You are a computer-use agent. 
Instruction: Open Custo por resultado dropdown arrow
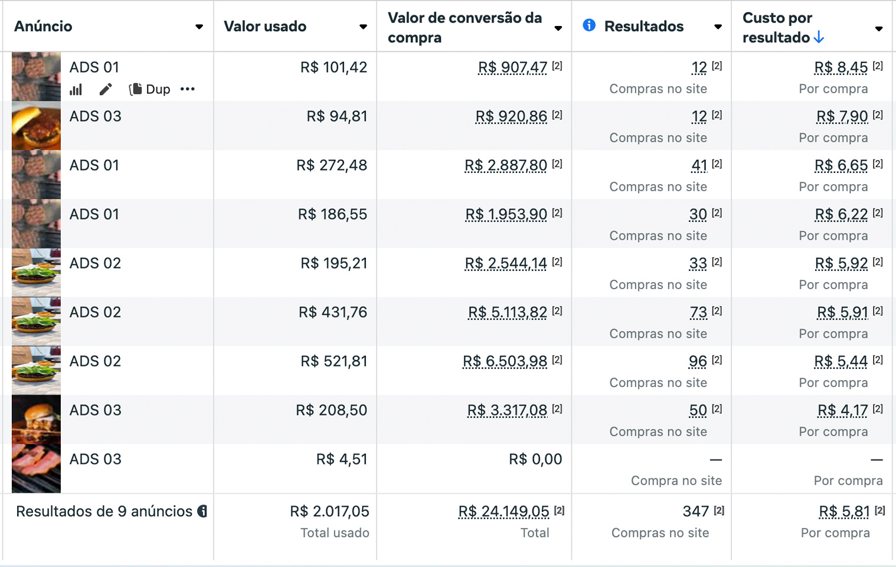click(x=879, y=28)
